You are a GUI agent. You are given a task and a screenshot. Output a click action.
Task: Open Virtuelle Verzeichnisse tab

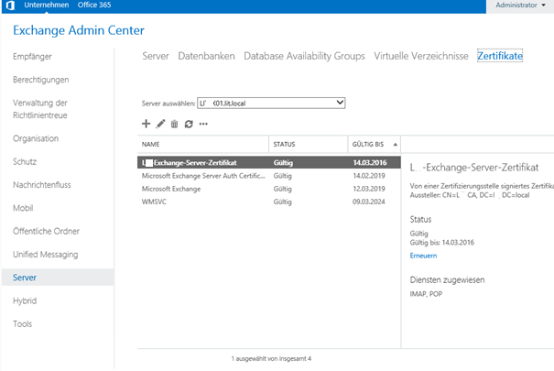click(x=421, y=56)
